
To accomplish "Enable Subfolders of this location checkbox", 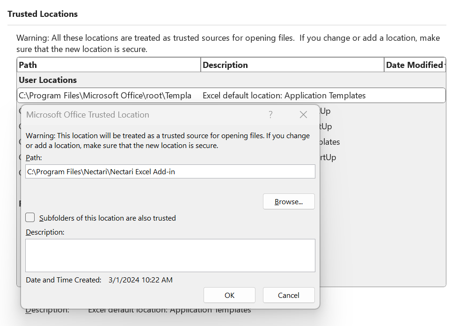I will (x=30, y=218).
